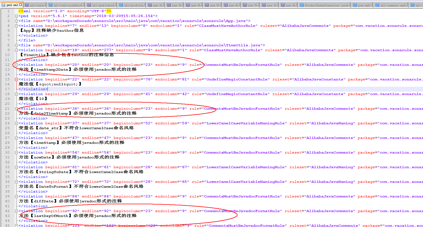Close the new 2 tab with its X
Screen dimensions: 423x227
[x=162, y=4]
